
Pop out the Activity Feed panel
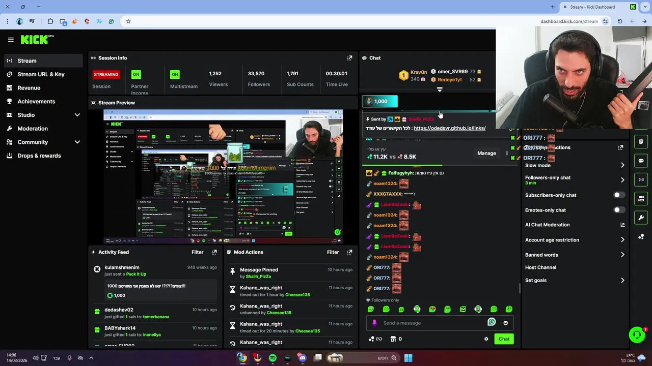tap(214, 252)
